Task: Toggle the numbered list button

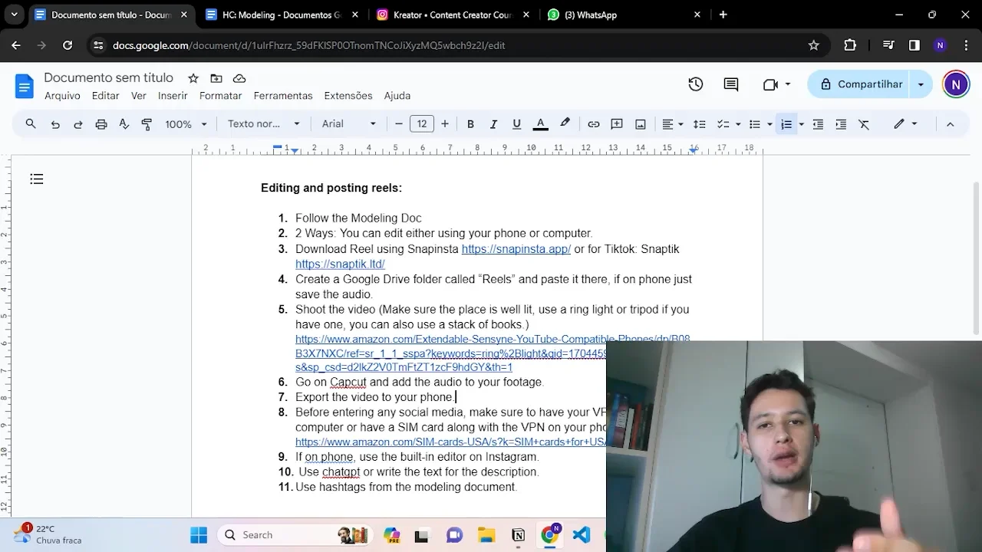Action: [786, 124]
